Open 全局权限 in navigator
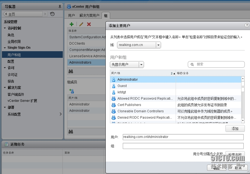This screenshot has width=250, height=174. (x=14, y=42)
